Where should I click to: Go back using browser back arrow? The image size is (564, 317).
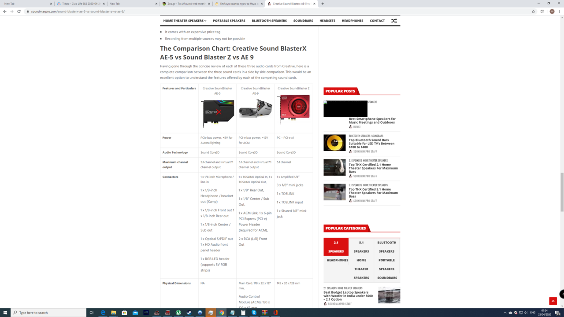(5, 11)
